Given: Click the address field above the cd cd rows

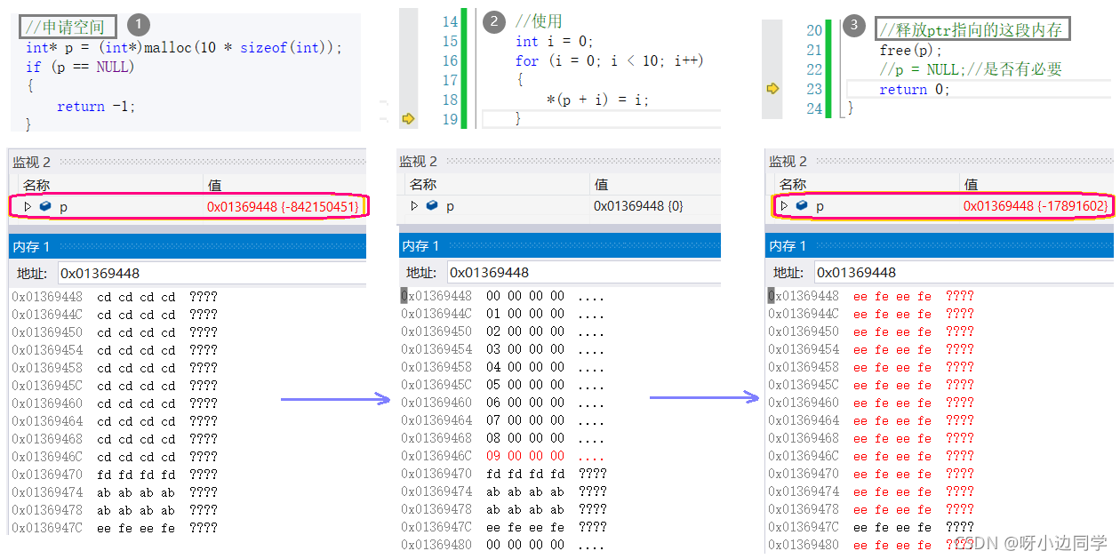Looking at the screenshot, I should (212, 273).
